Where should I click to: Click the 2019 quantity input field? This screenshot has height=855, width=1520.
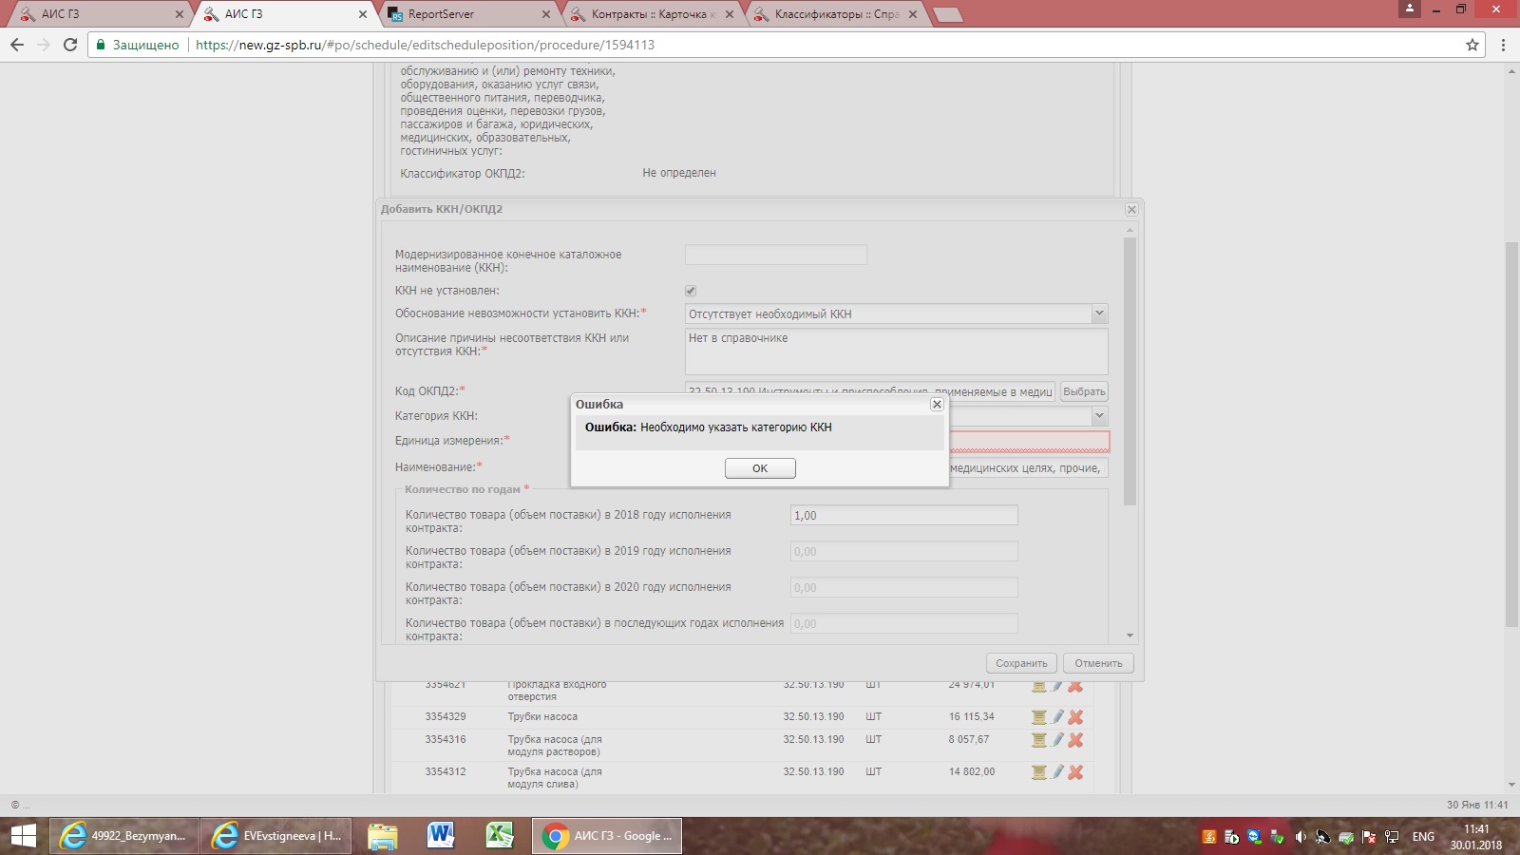[x=904, y=551]
